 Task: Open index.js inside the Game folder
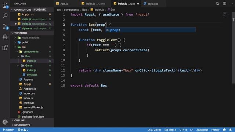point(32,70)
